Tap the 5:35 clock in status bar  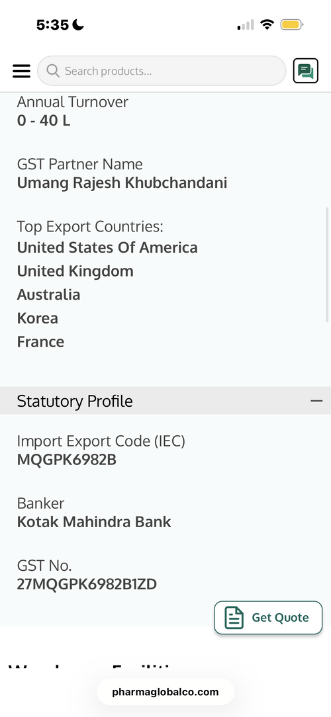coord(52,24)
